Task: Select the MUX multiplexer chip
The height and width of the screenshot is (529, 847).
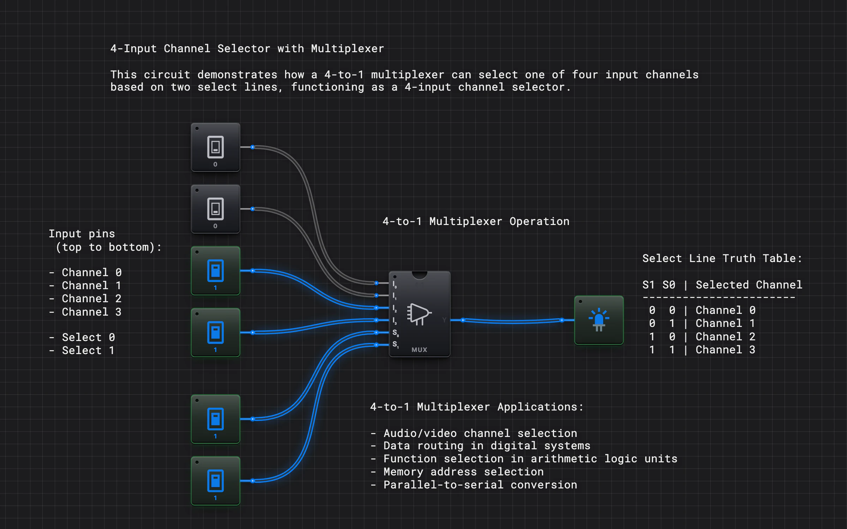Action: coord(419,314)
